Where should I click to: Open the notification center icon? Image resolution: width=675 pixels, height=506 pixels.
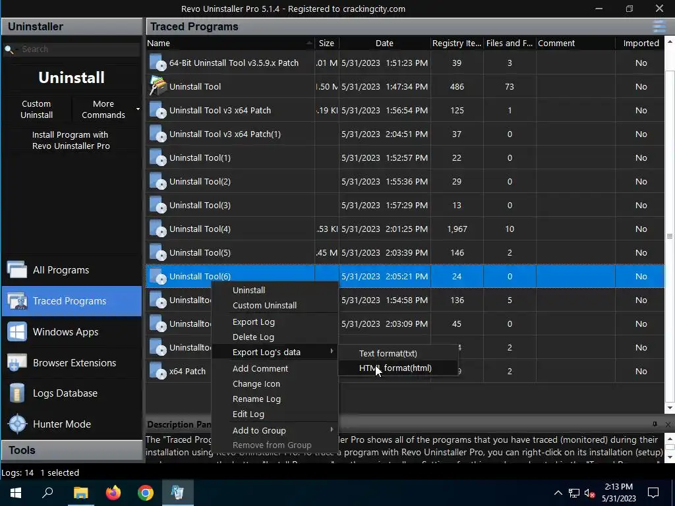(x=653, y=493)
